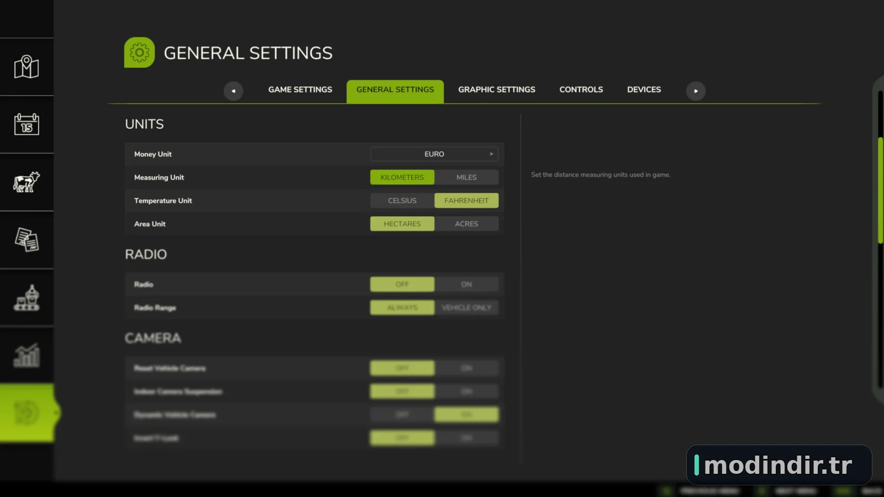Click the UNITS section heading
This screenshot has width=884, height=497.
[144, 124]
